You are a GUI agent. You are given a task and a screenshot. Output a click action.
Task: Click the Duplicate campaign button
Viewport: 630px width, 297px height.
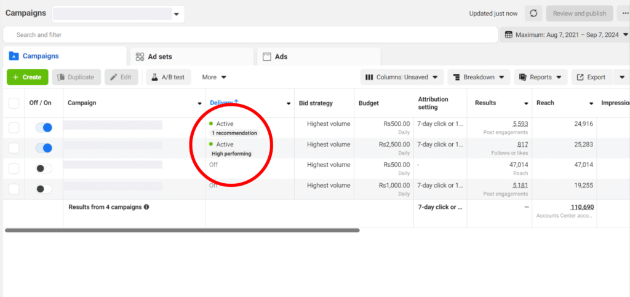pos(77,77)
